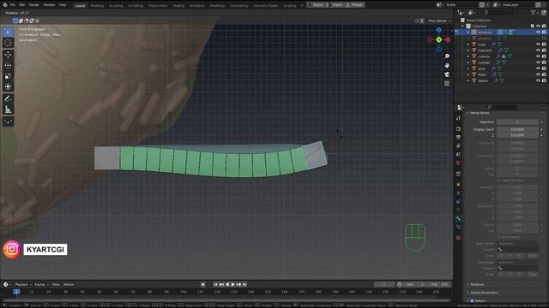Click the hand pan viewport icon
Viewport: 549px width, 308px height.
[447, 66]
